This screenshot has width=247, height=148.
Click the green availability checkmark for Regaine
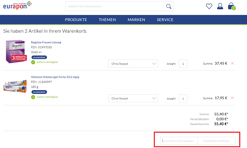coord(33,62)
